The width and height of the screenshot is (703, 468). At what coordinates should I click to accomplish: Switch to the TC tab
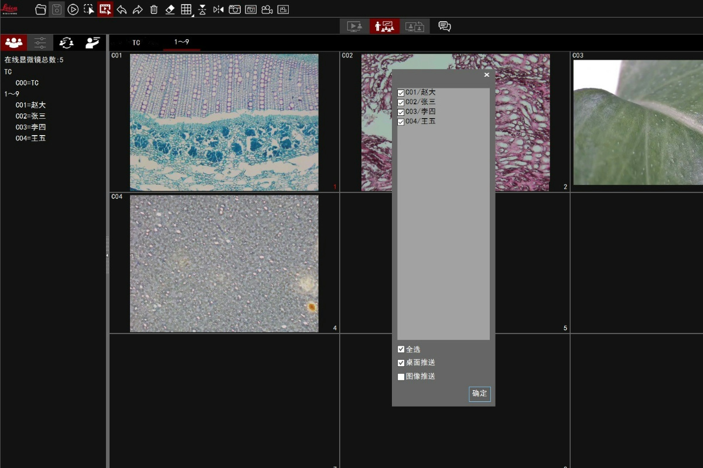point(136,43)
